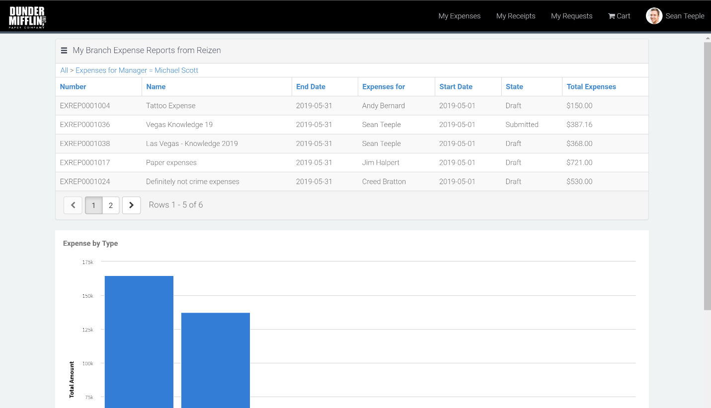Sort by Total Expenses column
711x408 pixels.
pyautogui.click(x=591, y=86)
